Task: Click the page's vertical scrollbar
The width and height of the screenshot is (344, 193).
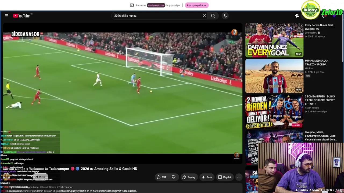Action: point(342,38)
